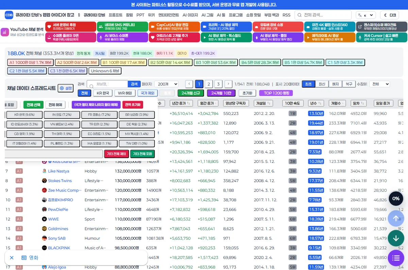Viewport: 408px width, 270px height.
Task: Click 전체 해제 in country filter
Action: point(55,105)
